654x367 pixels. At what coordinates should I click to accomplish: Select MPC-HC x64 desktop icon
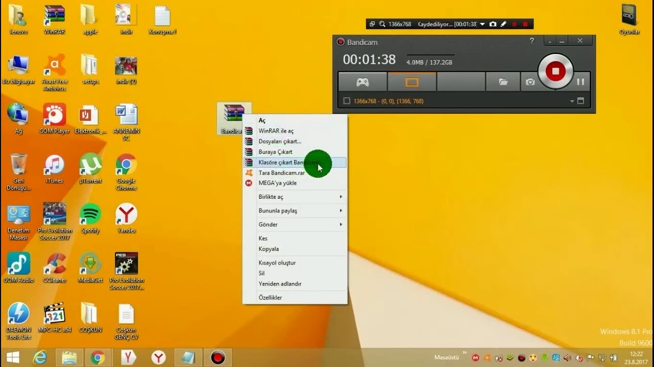[54, 318]
